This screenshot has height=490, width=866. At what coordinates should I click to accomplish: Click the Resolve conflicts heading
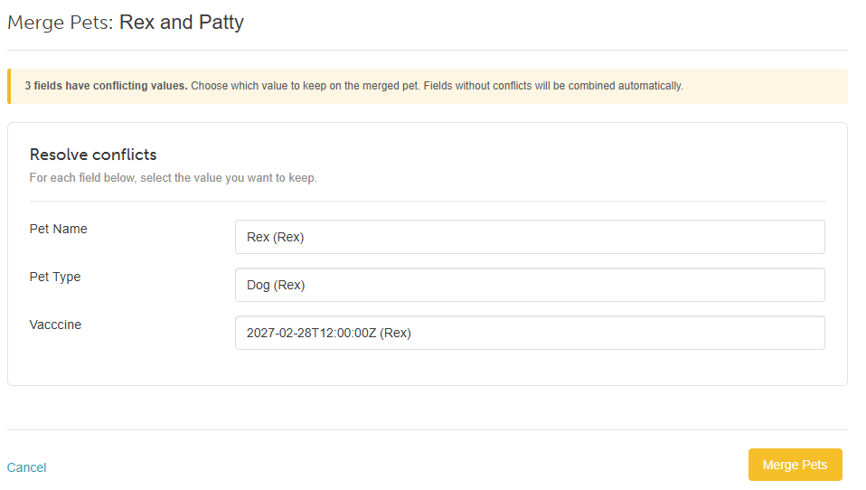93,155
